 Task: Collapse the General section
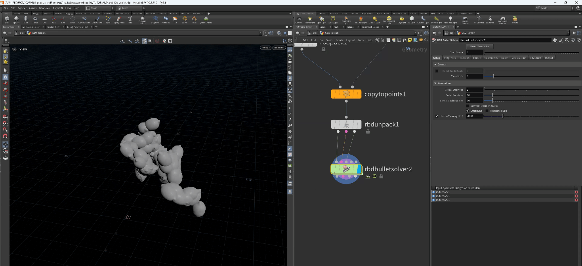(x=435, y=64)
